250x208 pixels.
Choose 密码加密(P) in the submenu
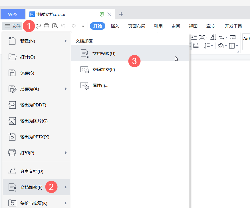(x=130, y=70)
